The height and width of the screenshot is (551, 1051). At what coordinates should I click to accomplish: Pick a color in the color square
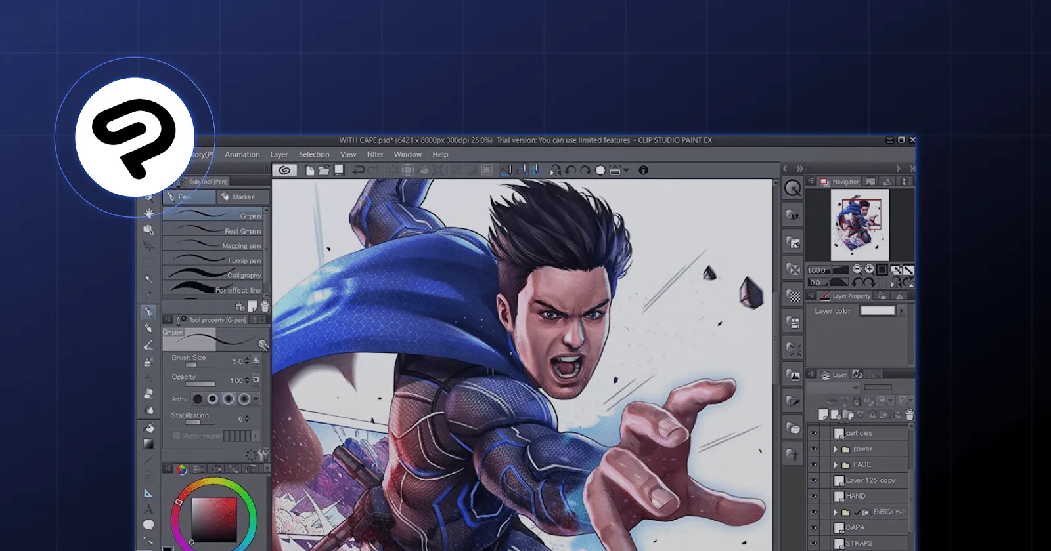[x=214, y=519]
